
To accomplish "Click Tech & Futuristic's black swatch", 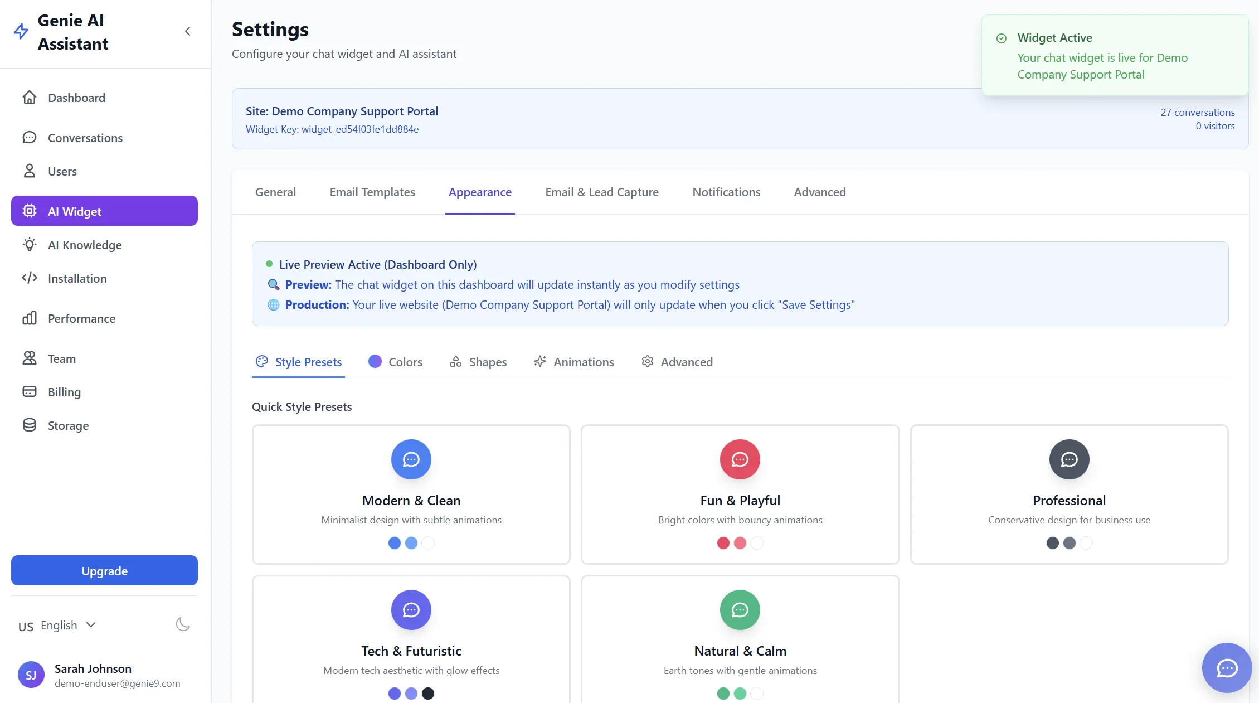I will click(427, 694).
